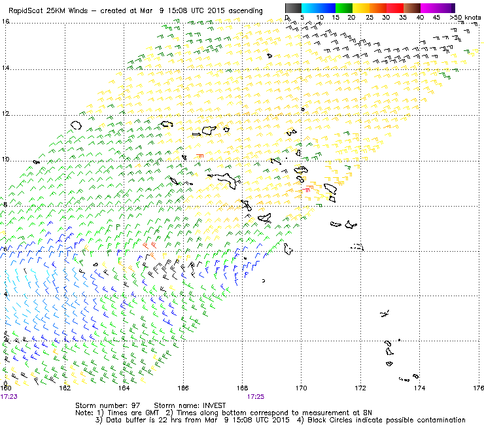Screen dimensions: 484x425
Task: Click the legend tick label 40
Action: pos(420,17)
